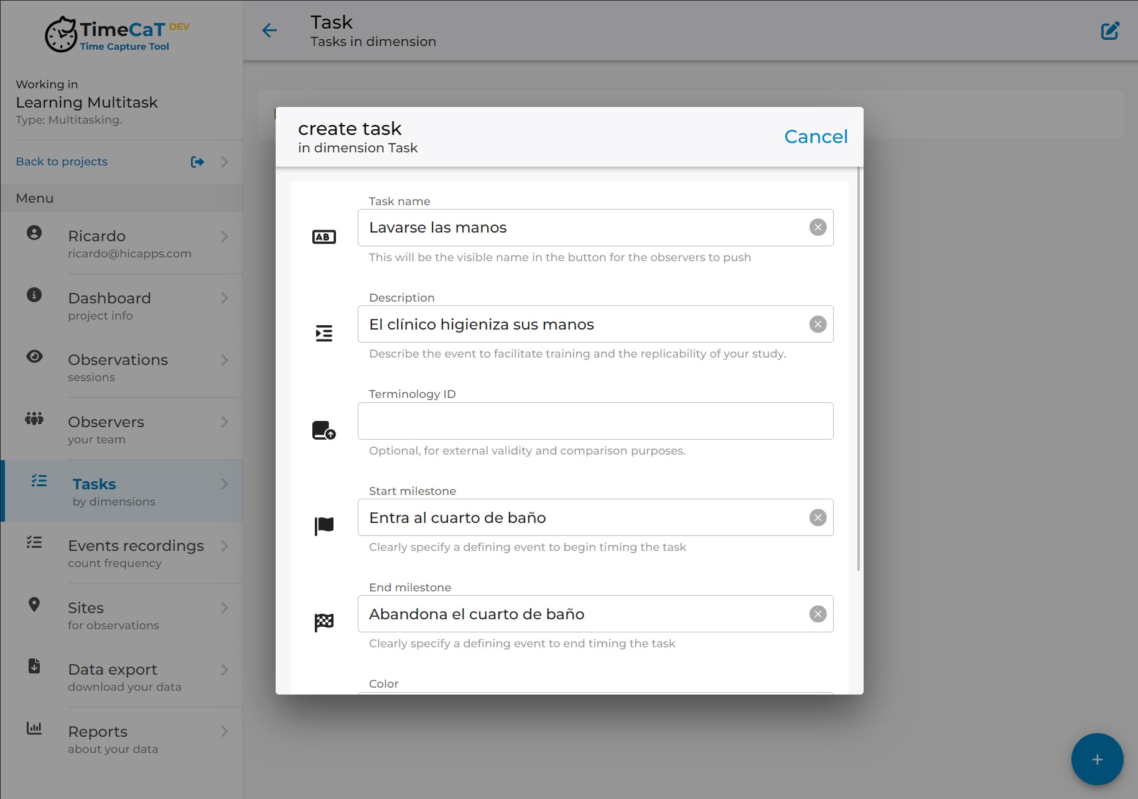Click the edit pencil icon top right
Screen dimensions: 1138x799
[x=1110, y=31]
